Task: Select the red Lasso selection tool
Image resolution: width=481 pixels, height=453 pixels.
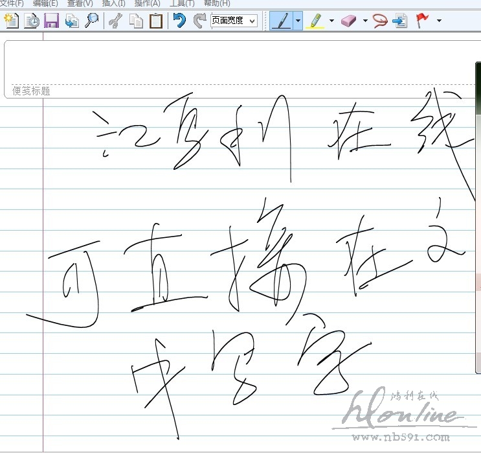Action: click(380, 21)
